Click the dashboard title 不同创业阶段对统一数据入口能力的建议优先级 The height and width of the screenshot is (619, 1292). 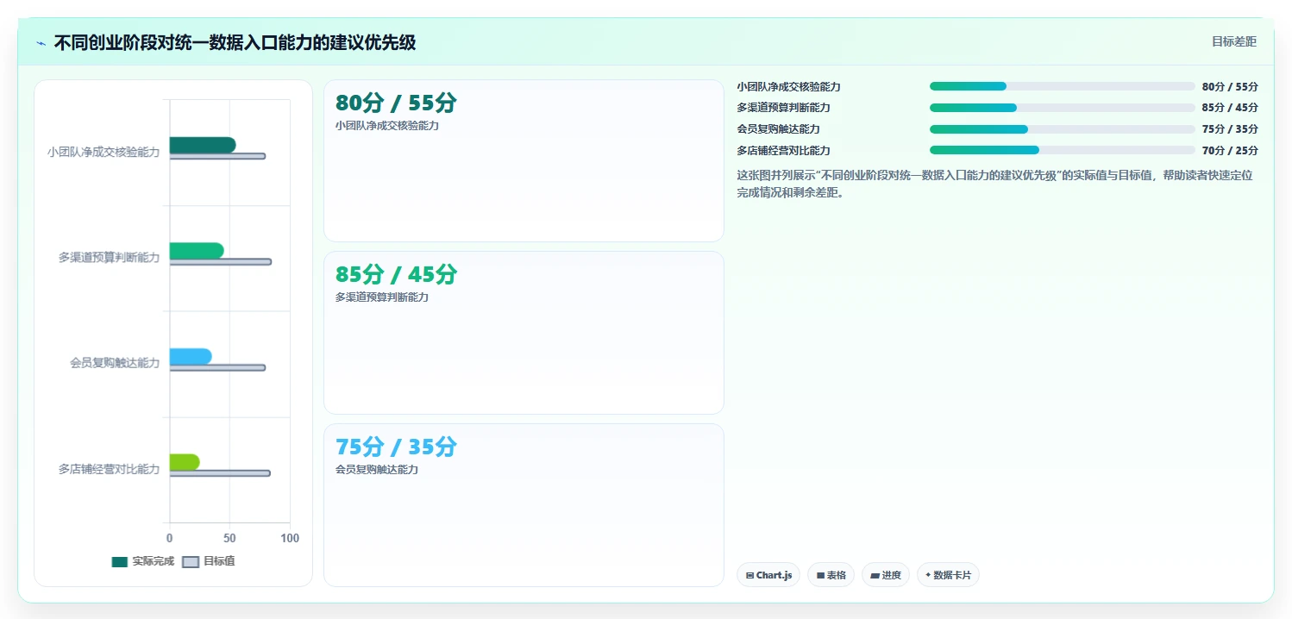pyautogui.click(x=235, y=43)
